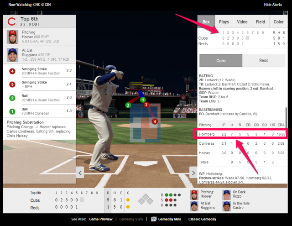Click Castro's in-the-hole headshot
The width and height of the screenshot is (292, 226).
(x=227, y=206)
